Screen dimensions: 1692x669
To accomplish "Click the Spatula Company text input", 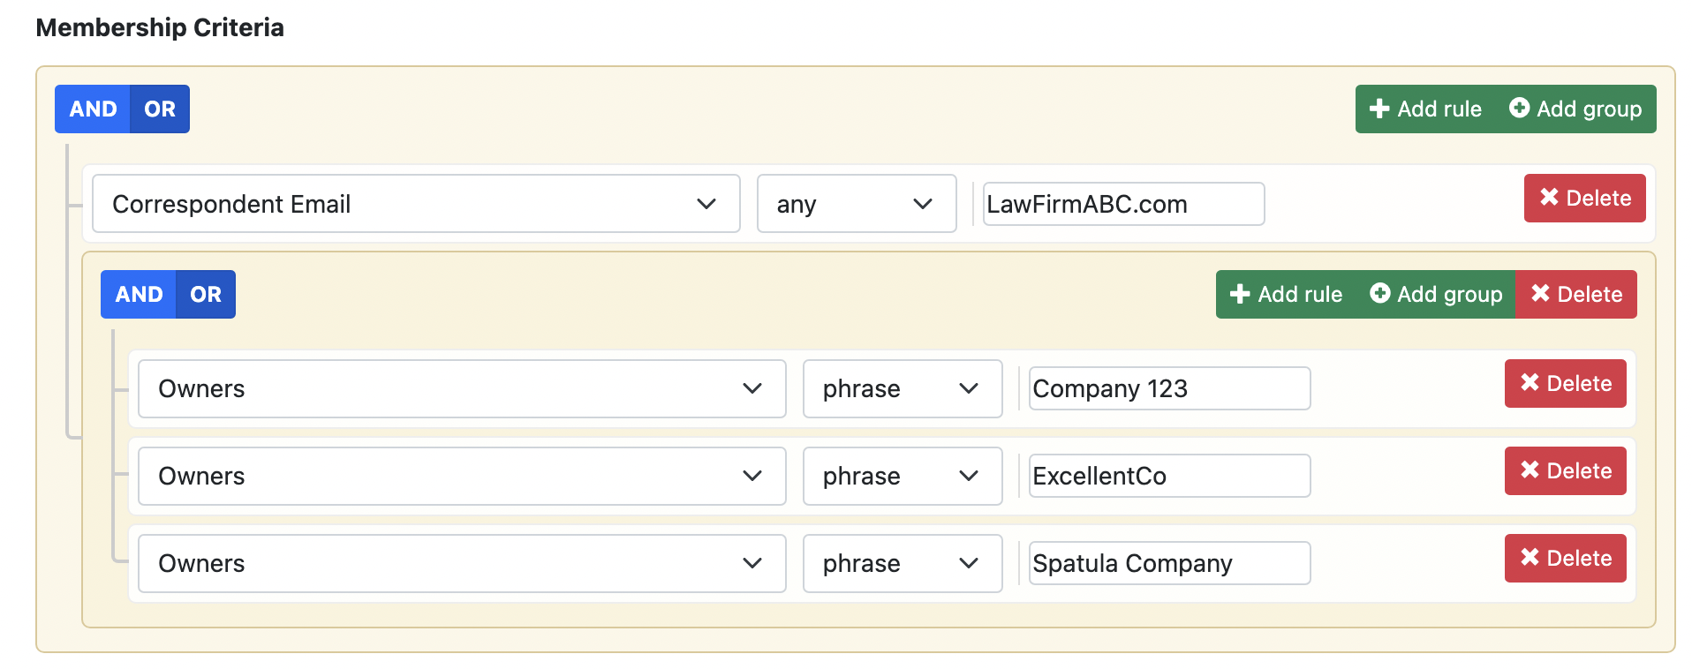I will click(1167, 562).
